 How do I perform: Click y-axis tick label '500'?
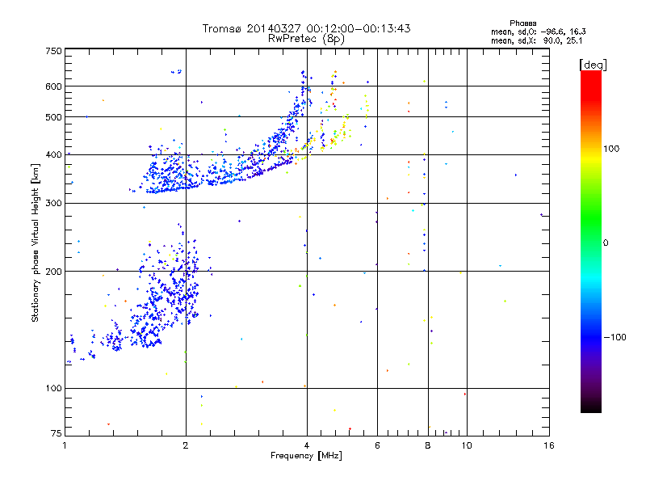(x=53, y=117)
